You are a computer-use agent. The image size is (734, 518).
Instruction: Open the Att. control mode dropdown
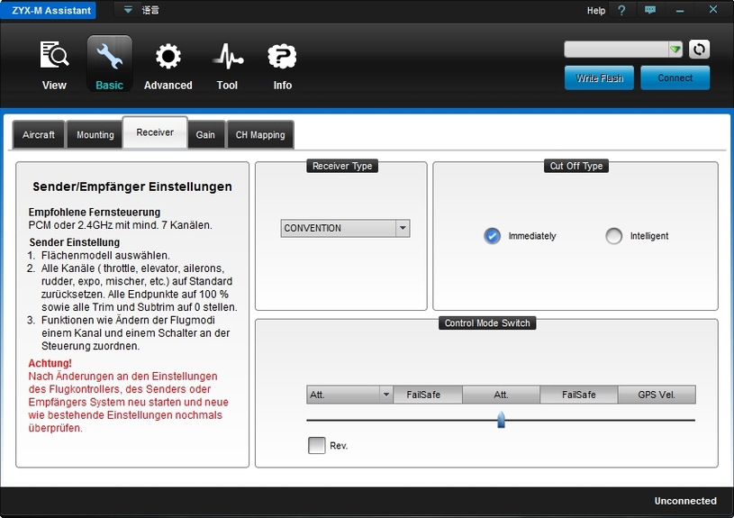[x=385, y=395]
